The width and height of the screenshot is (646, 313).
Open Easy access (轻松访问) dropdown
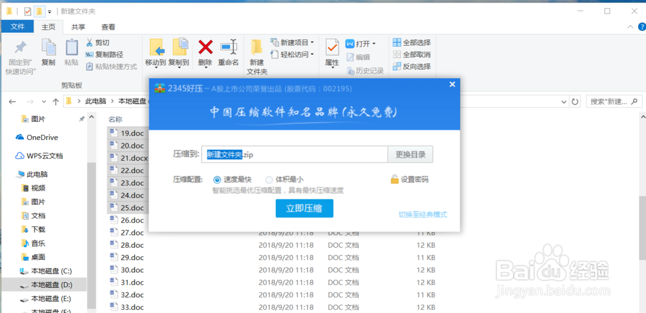[x=292, y=54]
